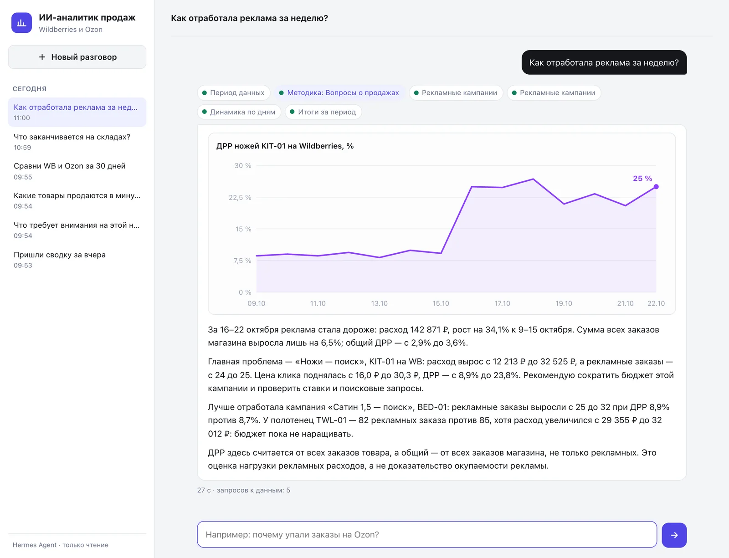Click the 'Wildberries и Ozon' subtitle
729x558 pixels.
(x=71, y=30)
